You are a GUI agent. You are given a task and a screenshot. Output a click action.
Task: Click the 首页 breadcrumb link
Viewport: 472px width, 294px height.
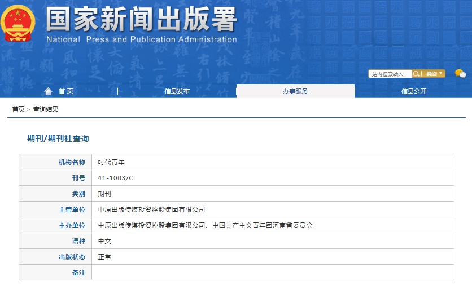[18, 109]
